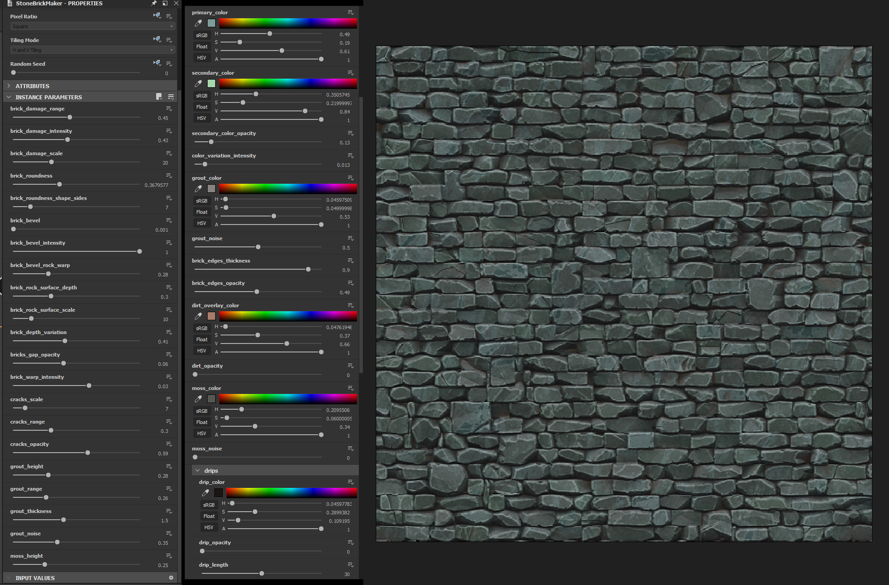Add input value with plus icon

[171, 578]
